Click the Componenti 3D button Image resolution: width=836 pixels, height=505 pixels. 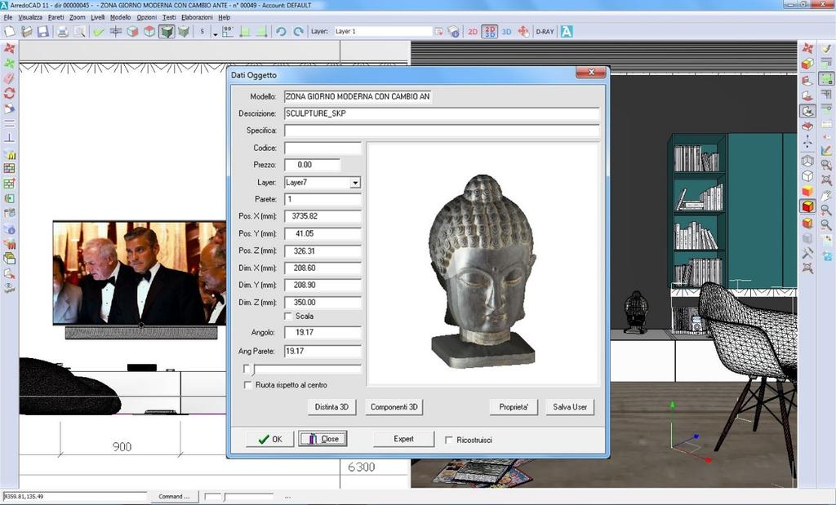tap(394, 407)
